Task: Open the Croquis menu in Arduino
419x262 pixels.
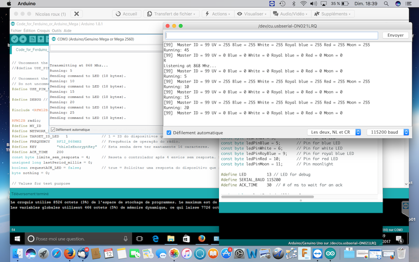Action: (x=43, y=31)
